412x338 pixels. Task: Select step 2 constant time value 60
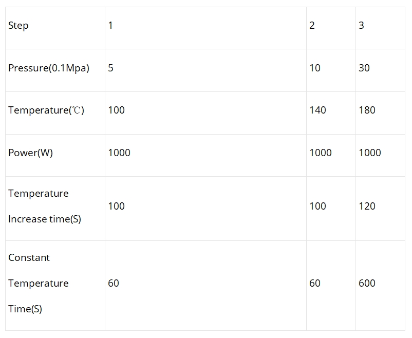[315, 284]
